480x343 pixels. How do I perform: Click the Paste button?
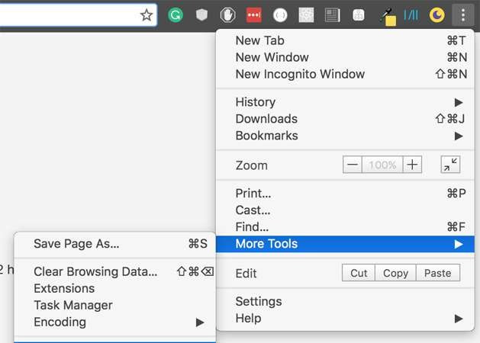[x=438, y=273]
